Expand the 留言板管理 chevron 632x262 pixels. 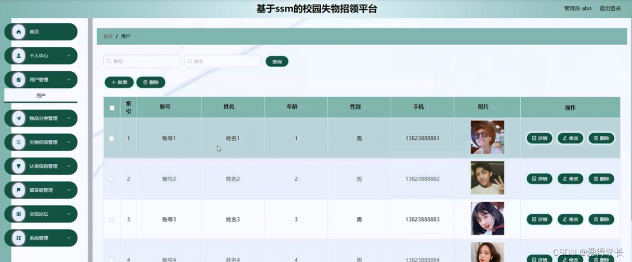(x=69, y=190)
